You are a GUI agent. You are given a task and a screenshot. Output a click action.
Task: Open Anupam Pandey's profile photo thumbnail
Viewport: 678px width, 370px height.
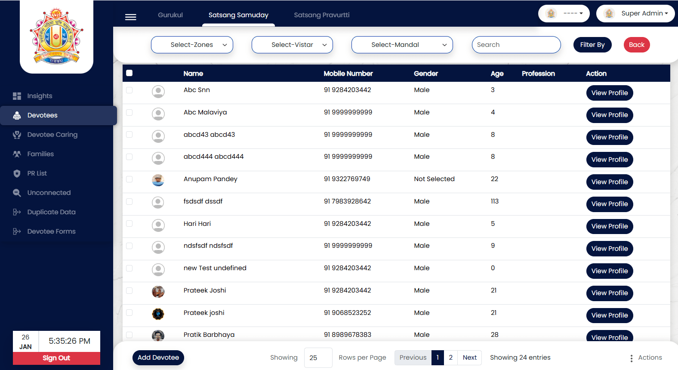pyautogui.click(x=158, y=180)
